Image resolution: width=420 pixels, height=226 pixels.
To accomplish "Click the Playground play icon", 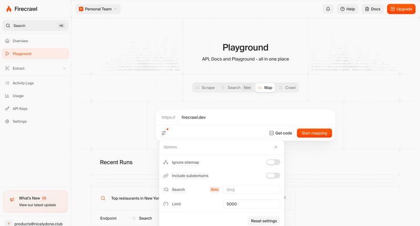I will point(7,54).
